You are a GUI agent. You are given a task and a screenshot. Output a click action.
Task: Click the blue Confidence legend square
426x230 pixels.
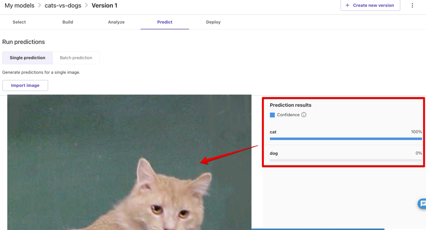(x=272, y=115)
